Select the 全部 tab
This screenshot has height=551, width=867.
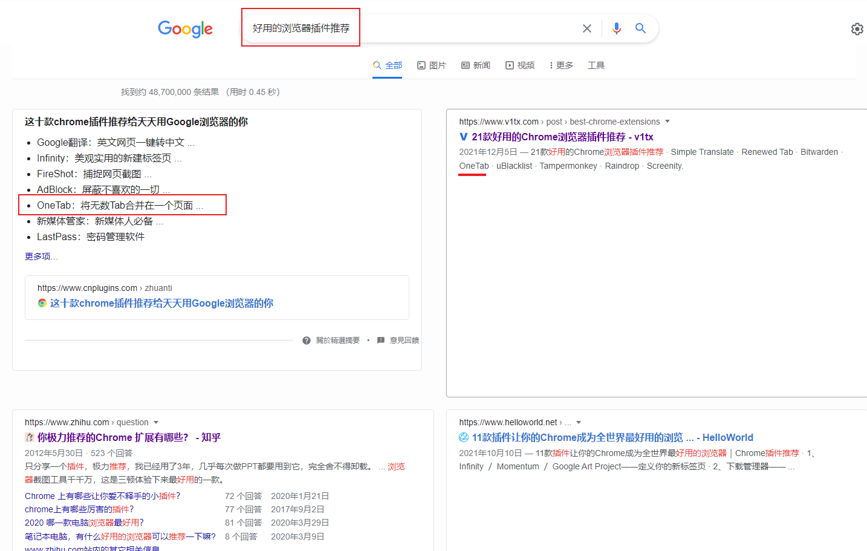tap(388, 65)
